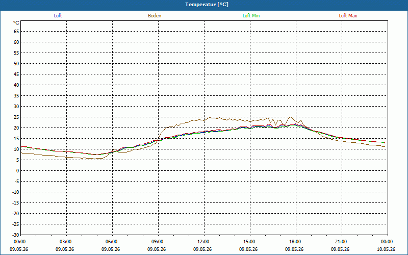408x255 pixels.
Task: Click the 06:00 time axis label
Action: tap(111, 242)
